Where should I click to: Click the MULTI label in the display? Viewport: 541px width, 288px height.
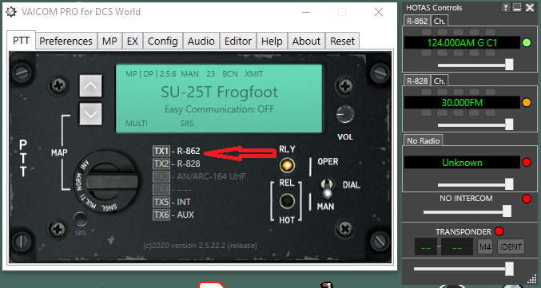pos(137,124)
